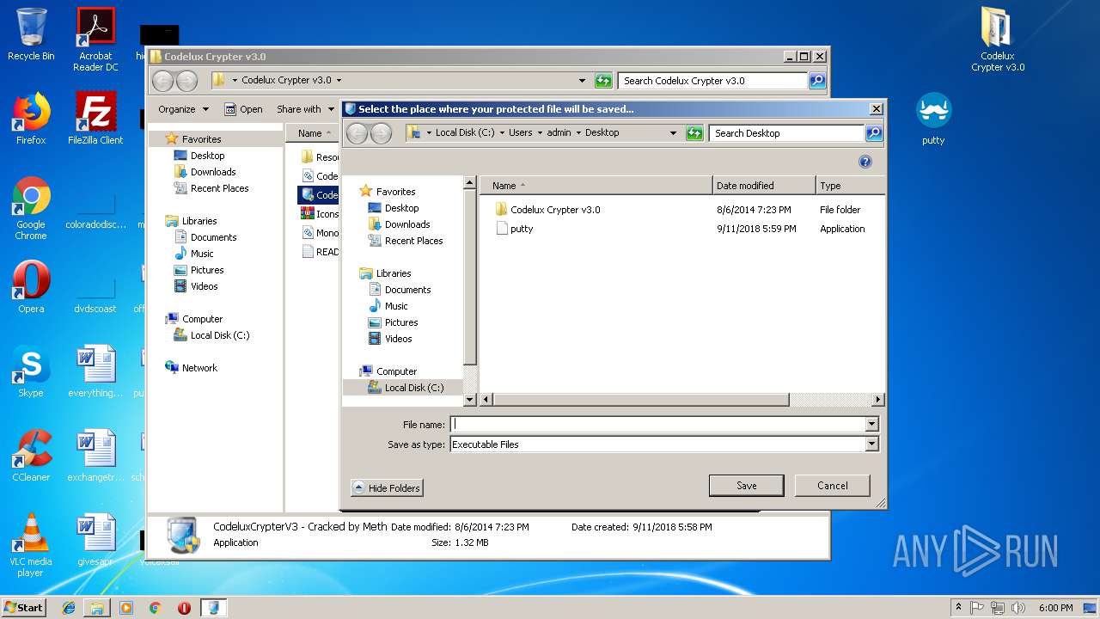Launch Skype desktop shortcut
Image resolution: width=1100 pixels, height=619 pixels.
tap(31, 371)
